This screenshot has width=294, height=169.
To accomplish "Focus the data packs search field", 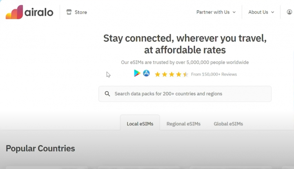I will tap(188, 94).
